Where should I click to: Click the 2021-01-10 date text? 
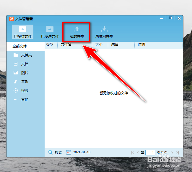tap(82, 152)
